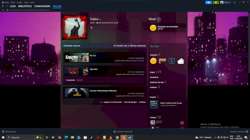Open VLC from the taskbar
Viewport: 250px width, 140px height.
tap(111, 138)
